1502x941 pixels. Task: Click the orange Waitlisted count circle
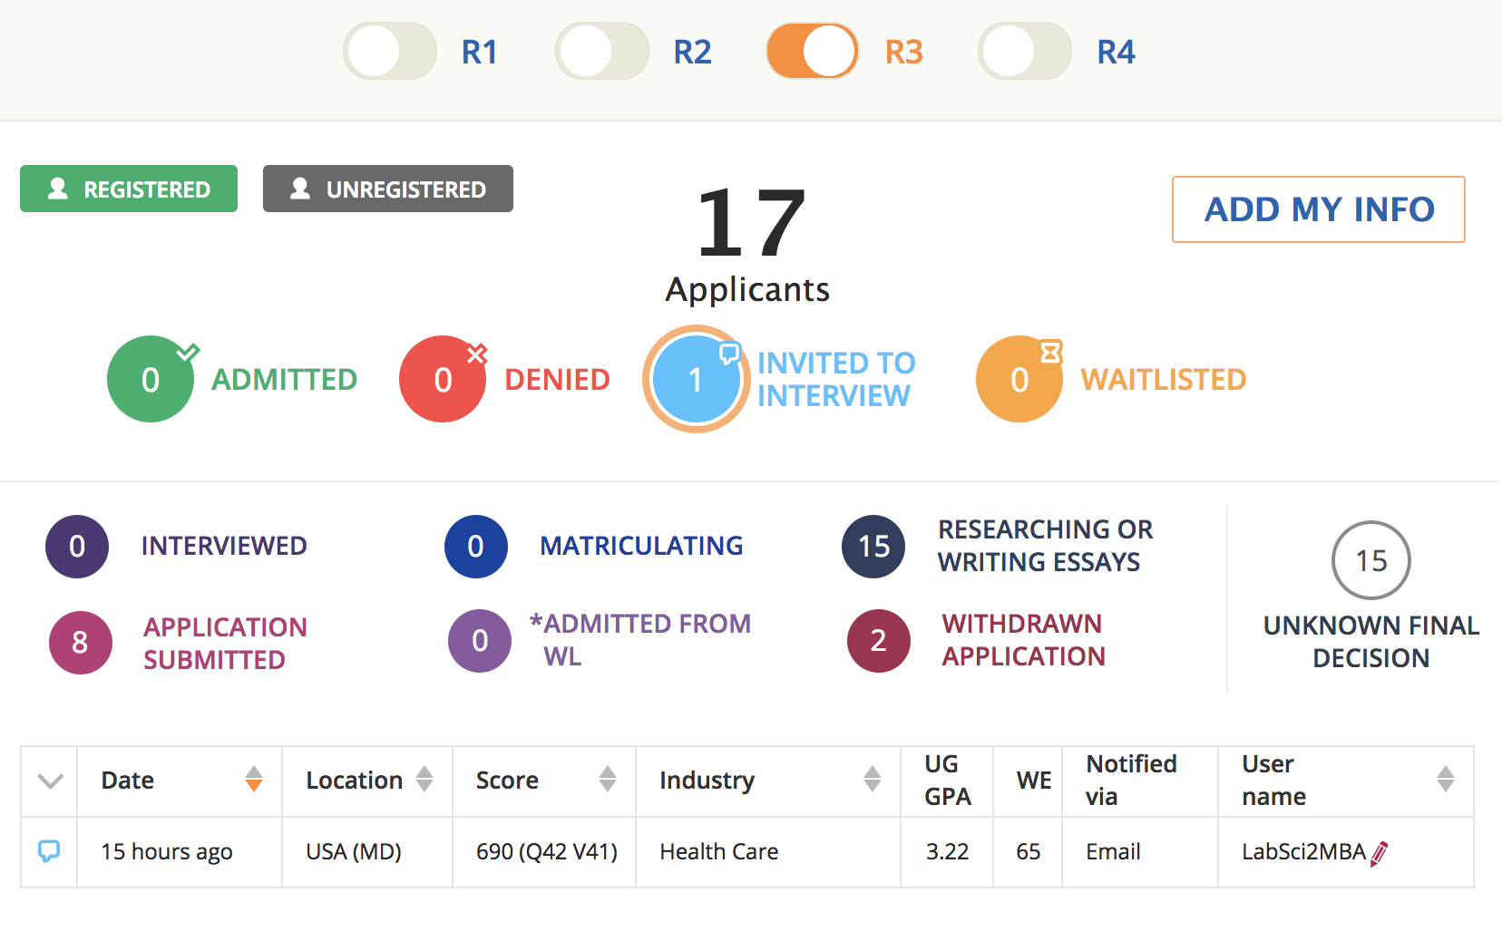[1019, 379]
